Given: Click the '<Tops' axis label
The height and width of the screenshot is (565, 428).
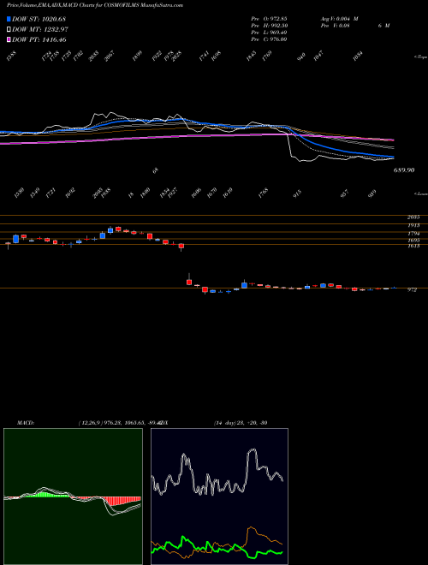Looking at the screenshot, I should tap(420, 57).
